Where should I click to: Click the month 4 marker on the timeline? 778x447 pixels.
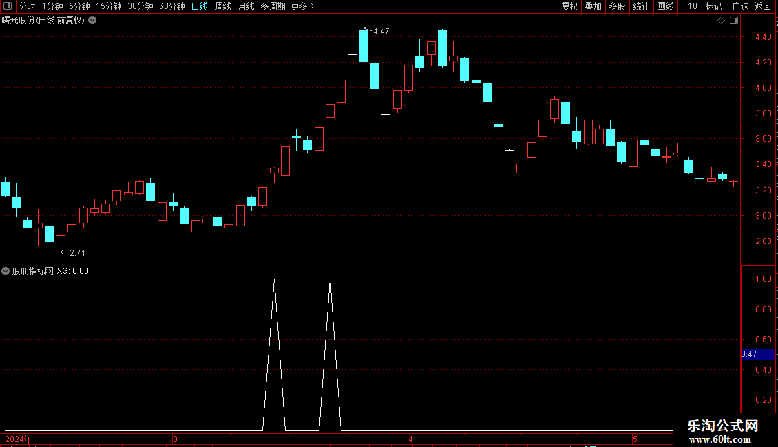tap(410, 439)
